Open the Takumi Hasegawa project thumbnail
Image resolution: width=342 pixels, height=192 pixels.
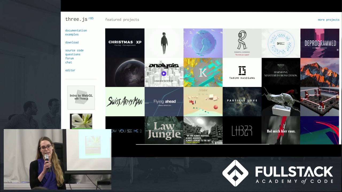point(242,73)
